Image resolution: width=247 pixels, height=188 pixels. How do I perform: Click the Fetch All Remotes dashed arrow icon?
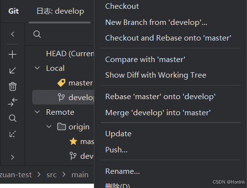click(13, 134)
